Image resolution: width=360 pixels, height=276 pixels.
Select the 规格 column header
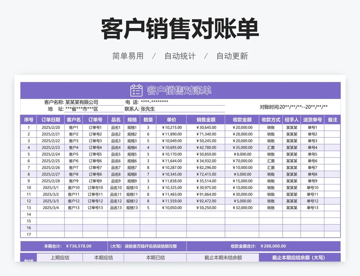pos(132,120)
